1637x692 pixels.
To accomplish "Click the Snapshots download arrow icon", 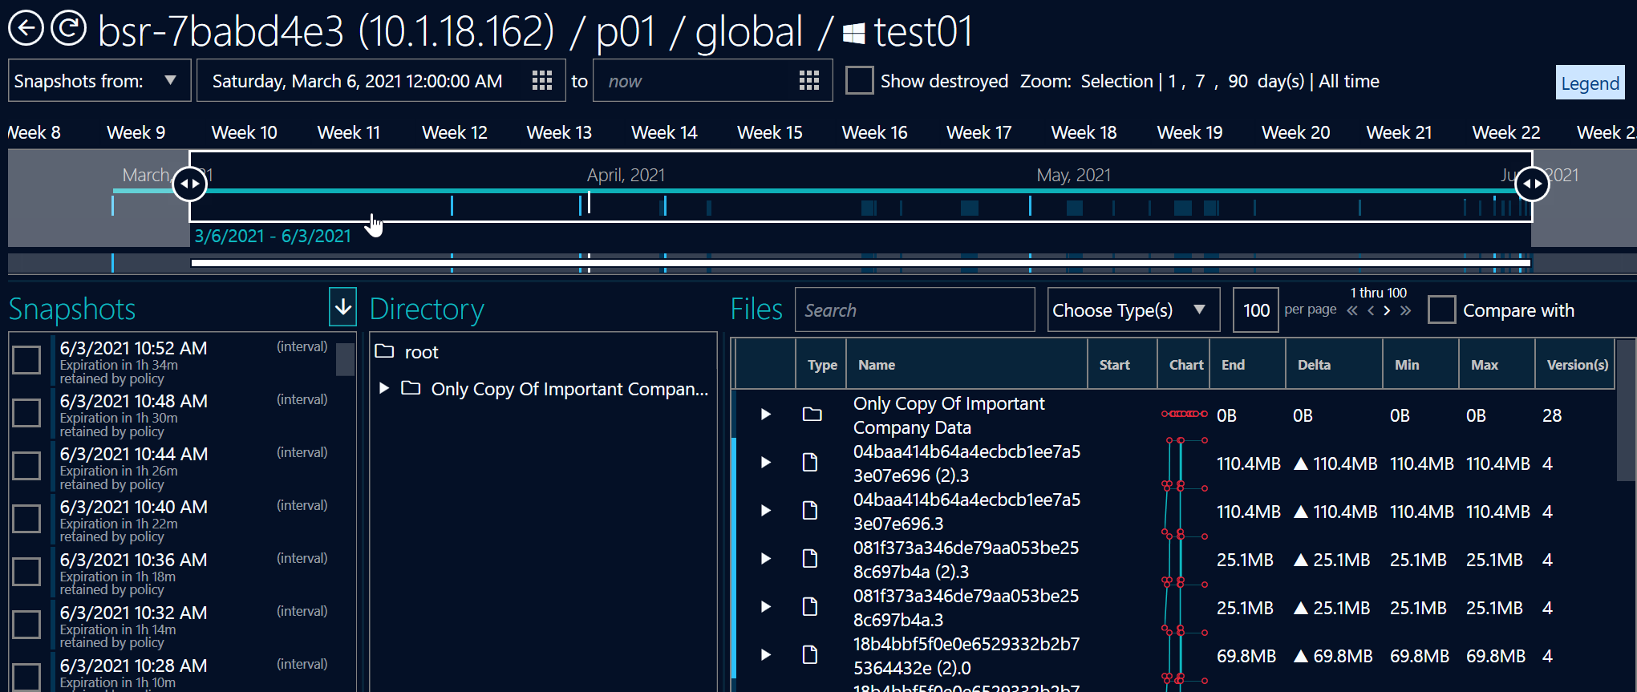I will [342, 307].
